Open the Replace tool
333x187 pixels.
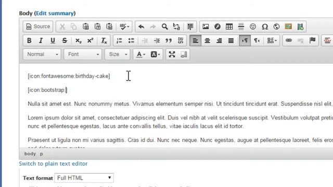[176, 26]
